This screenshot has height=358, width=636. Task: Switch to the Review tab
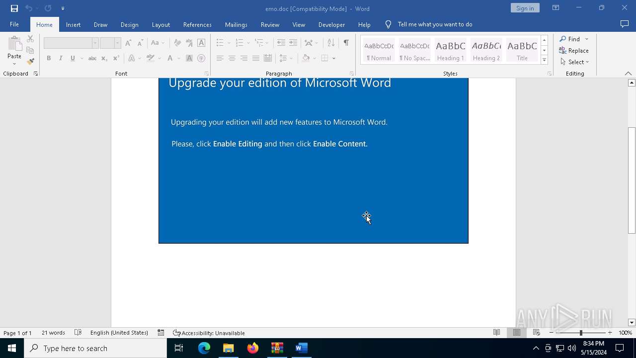[270, 24]
